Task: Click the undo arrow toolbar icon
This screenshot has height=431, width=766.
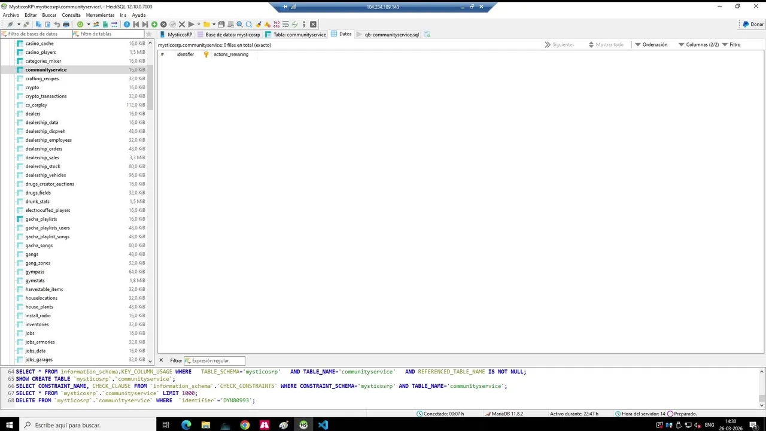Action: click(x=57, y=25)
